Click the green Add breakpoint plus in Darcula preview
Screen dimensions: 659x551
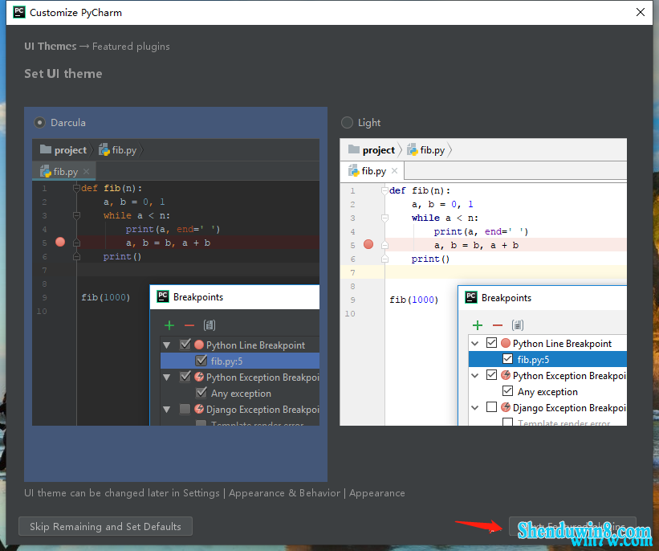point(169,325)
